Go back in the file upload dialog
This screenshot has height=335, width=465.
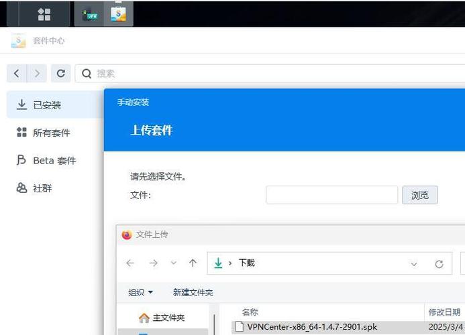pos(130,263)
